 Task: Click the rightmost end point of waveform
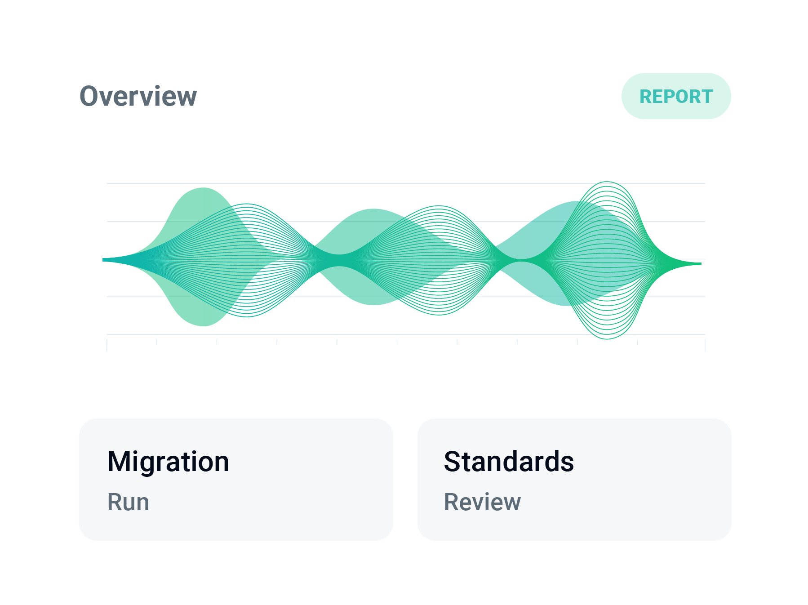[x=699, y=263]
